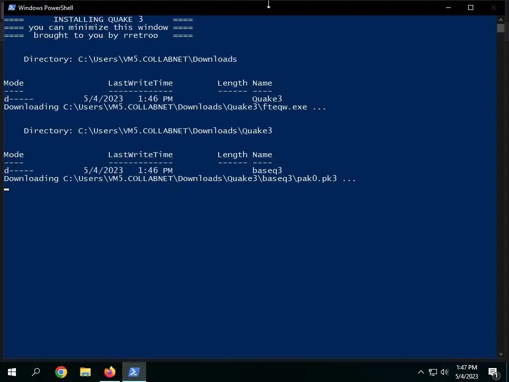Open taskbar search magnifier
The height and width of the screenshot is (382, 509).
[36, 372]
